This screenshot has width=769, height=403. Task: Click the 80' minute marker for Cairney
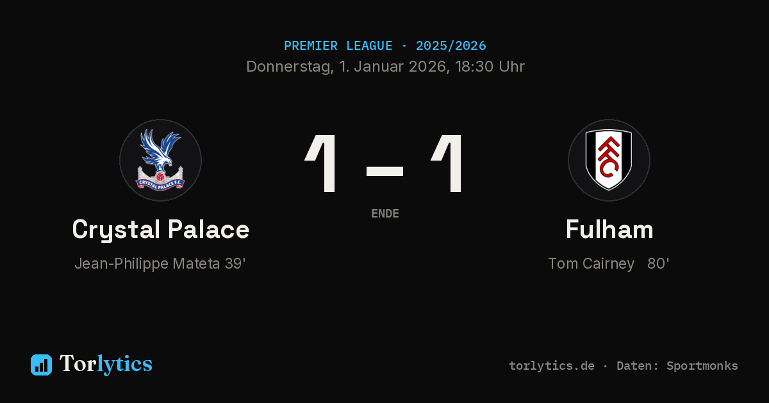pos(658,264)
